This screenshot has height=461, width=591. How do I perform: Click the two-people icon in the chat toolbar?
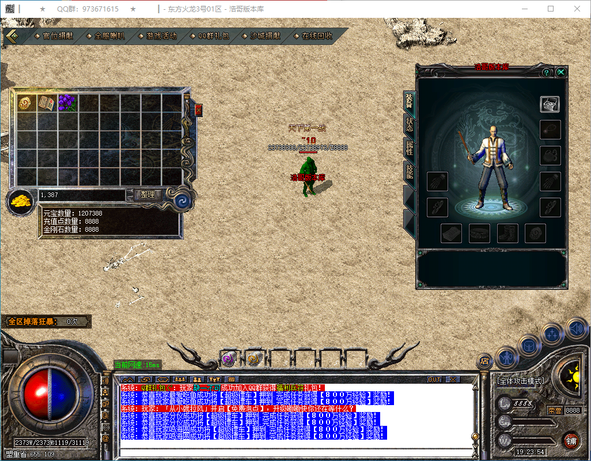click(197, 380)
